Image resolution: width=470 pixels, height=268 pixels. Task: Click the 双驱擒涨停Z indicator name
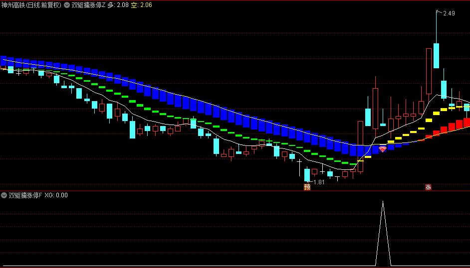tap(88, 5)
